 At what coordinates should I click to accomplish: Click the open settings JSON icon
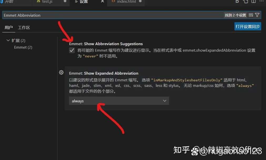(x=245, y=1)
